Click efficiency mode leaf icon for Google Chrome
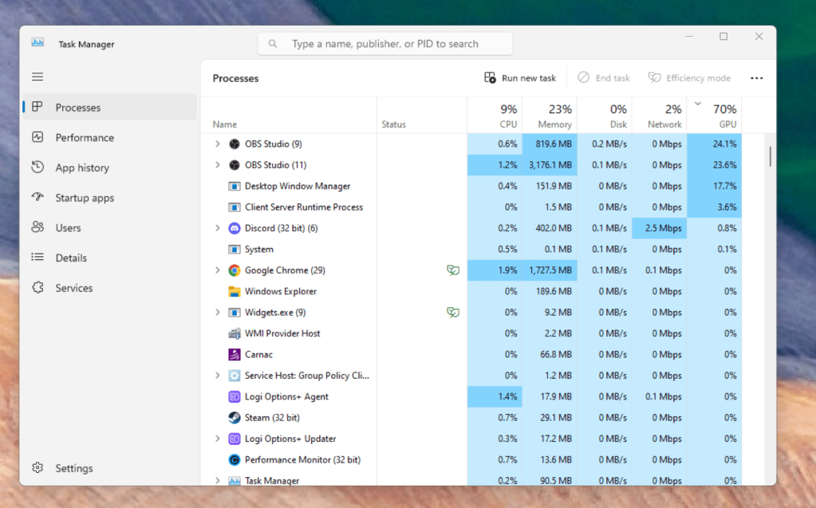816x508 pixels. click(453, 270)
